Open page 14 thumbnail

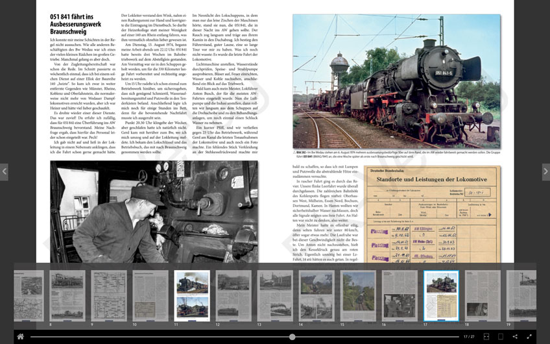click(x=317, y=295)
